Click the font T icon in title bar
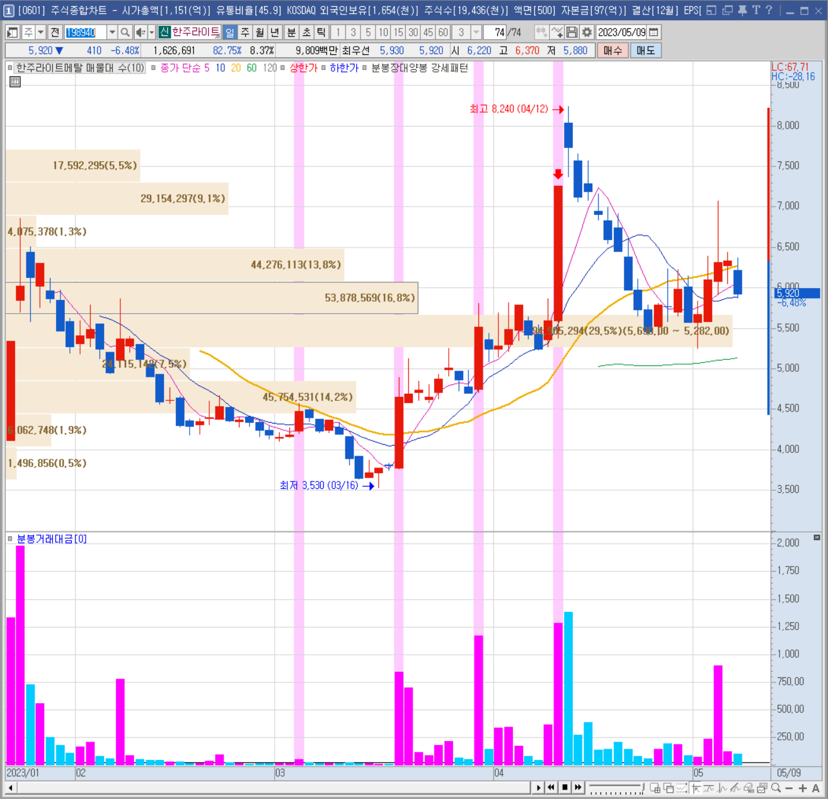 click(x=756, y=10)
